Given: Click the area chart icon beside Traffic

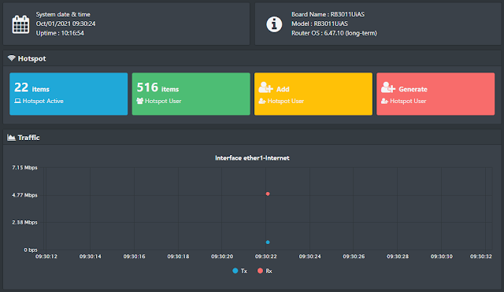Looking at the screenshot, I should pyautogui.click(x=11, y=138).
